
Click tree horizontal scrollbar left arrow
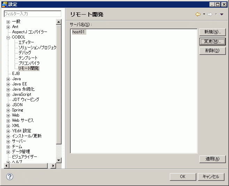6,166
